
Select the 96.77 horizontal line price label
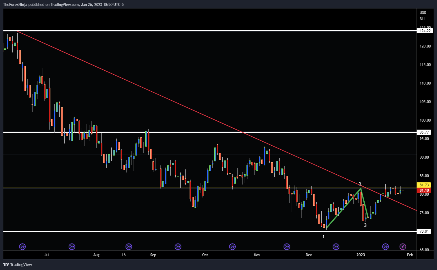[424, 132]
